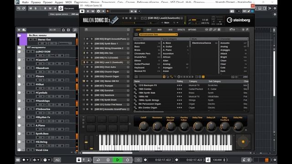Click the QC quick controls button
292x164 pixels.
coord(244,11)
